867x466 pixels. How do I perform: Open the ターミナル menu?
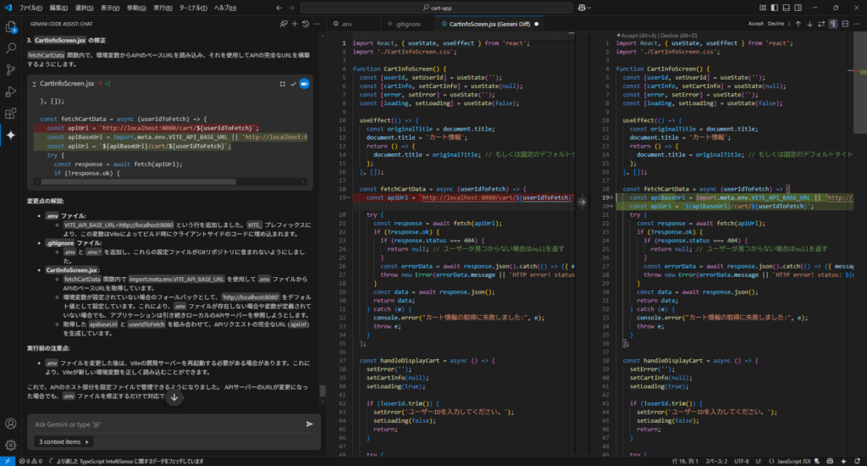(193, 8)
